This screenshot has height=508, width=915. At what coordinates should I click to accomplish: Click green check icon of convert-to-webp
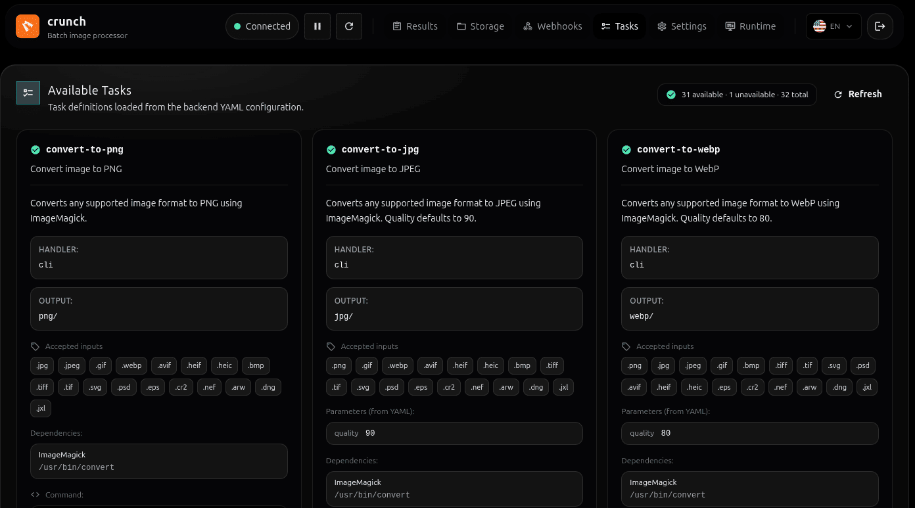626,150
